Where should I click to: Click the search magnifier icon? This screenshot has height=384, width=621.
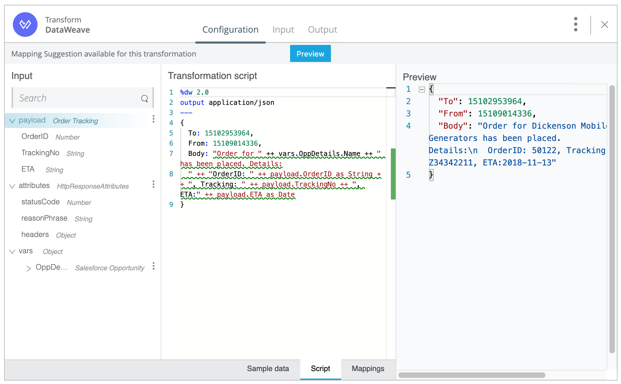(x=145, y=99)
